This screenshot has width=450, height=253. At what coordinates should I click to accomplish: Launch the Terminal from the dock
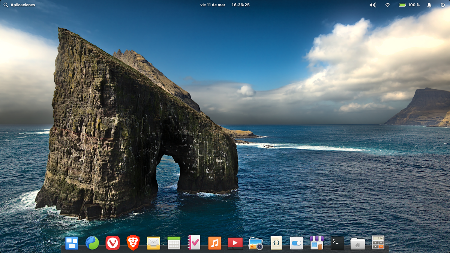tap(337, 243)
